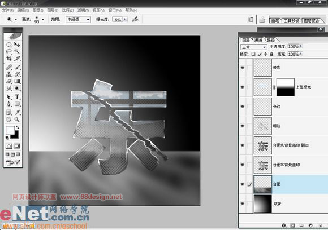Enable airbrush mode in options bar

click(x=135, y=19)
